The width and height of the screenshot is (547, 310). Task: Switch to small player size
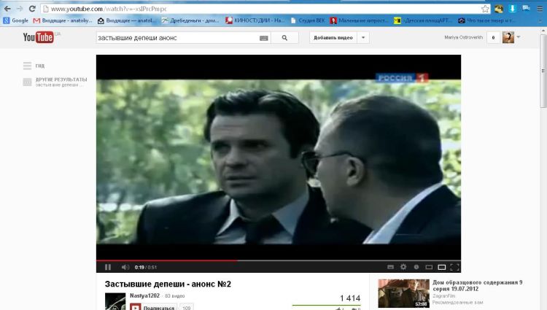429,267
